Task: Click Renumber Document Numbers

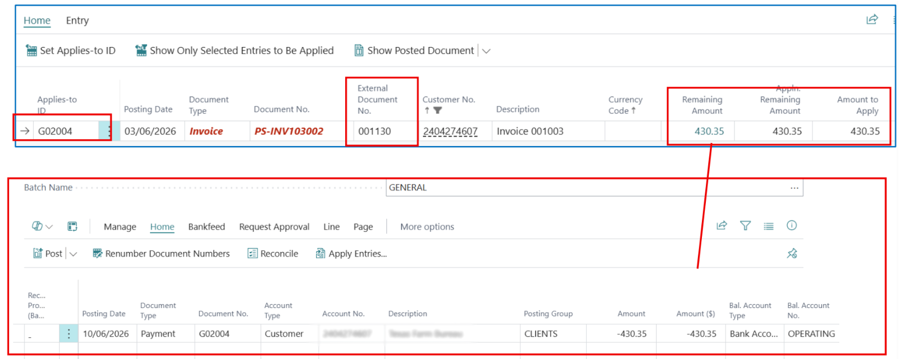Action: pos(161,254)
